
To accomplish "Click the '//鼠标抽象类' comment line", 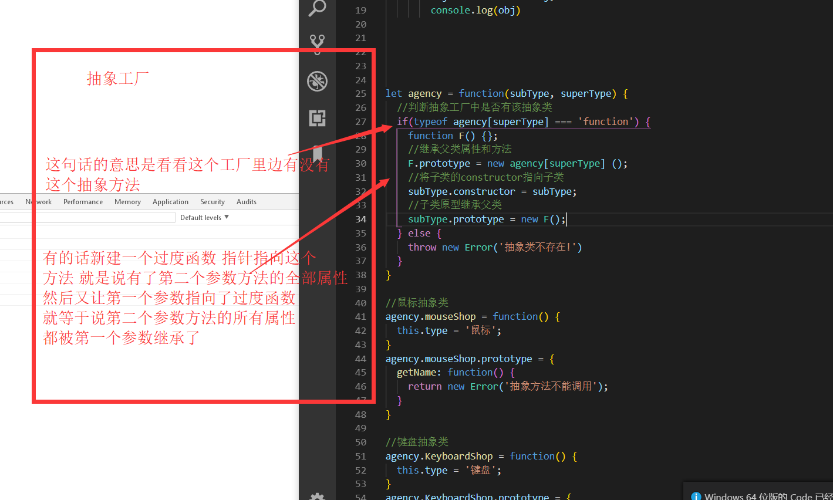I will point(417,303).
